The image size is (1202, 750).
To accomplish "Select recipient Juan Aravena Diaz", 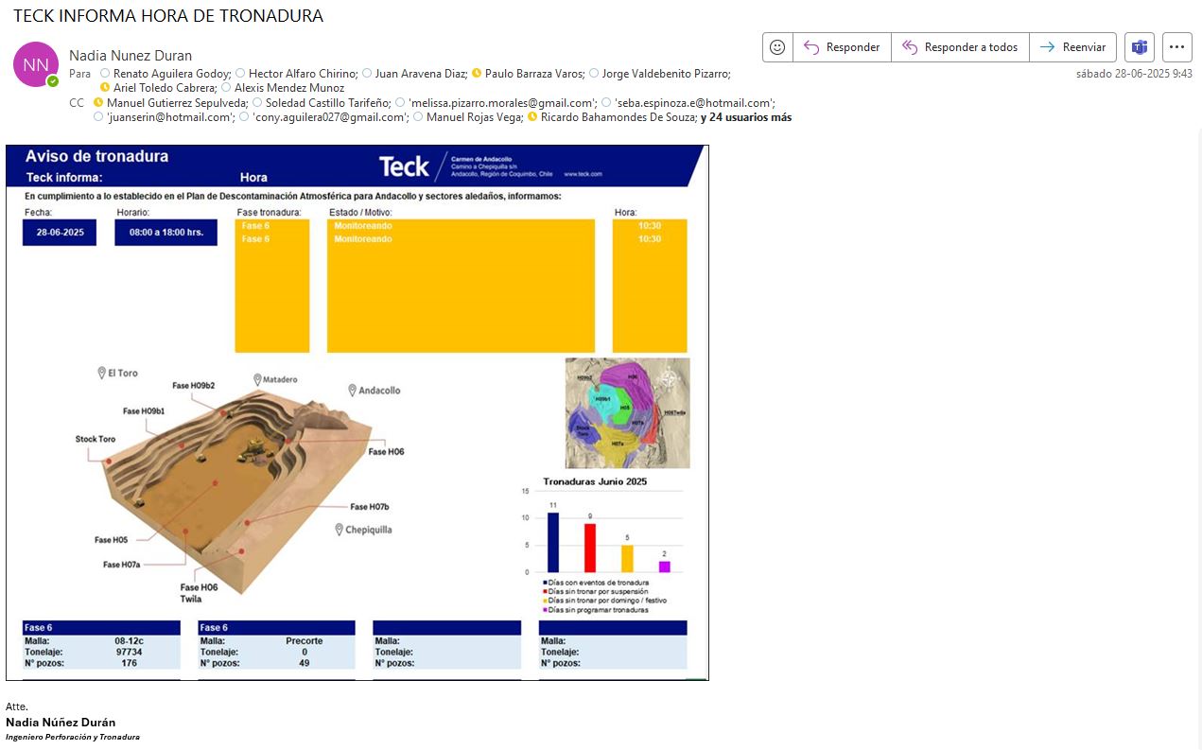I will (421, 74).
